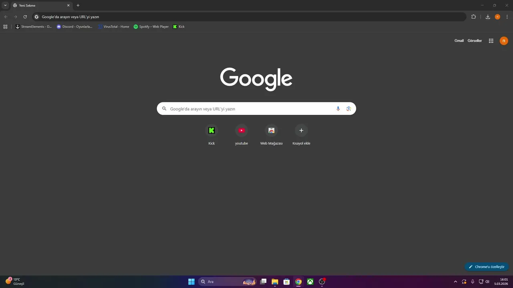Open the Kick bookmark in bookmarks bar
Image resolution: width=513 pixels, height=288 pixels.
179,27
